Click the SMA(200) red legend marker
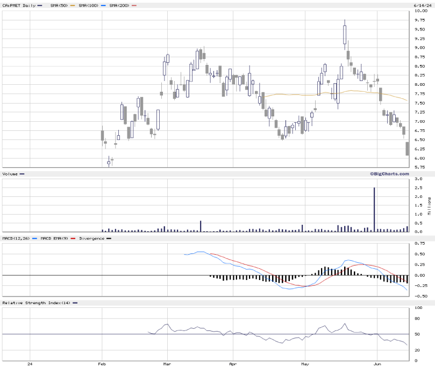 pyautogui.click(x=134, y=5)
